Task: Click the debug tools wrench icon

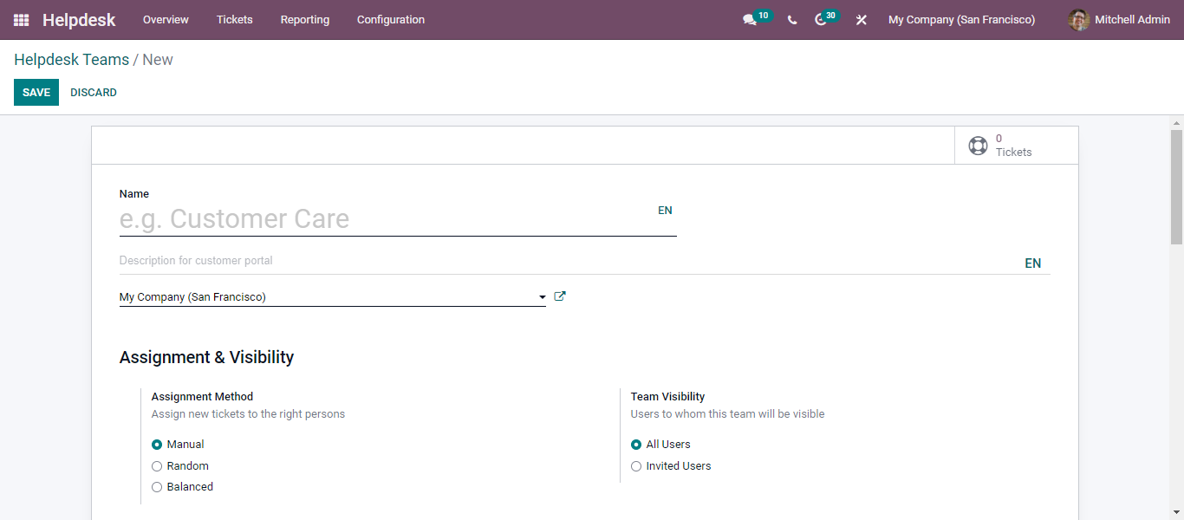Action: [x=862, y=20]
